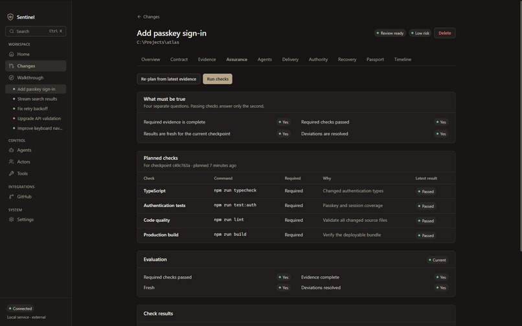Switch to the Contract tab
The width and height of the screenshot is (522, 326).
179,60
